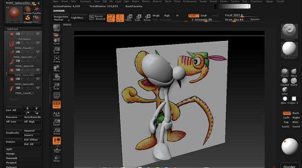Hide PolySphere subtool via eye icon
Screen dimensions: 302x168
click(x=38, y=34)
